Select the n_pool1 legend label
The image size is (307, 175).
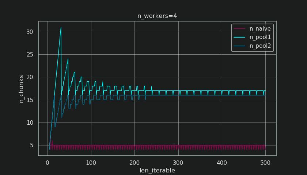[260, 37]
